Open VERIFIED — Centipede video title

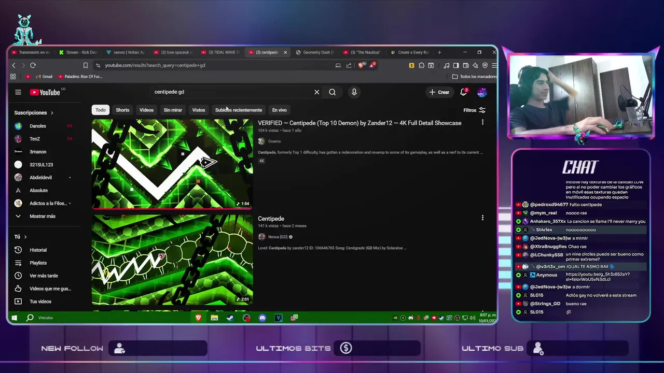click(x=359, y=123)
